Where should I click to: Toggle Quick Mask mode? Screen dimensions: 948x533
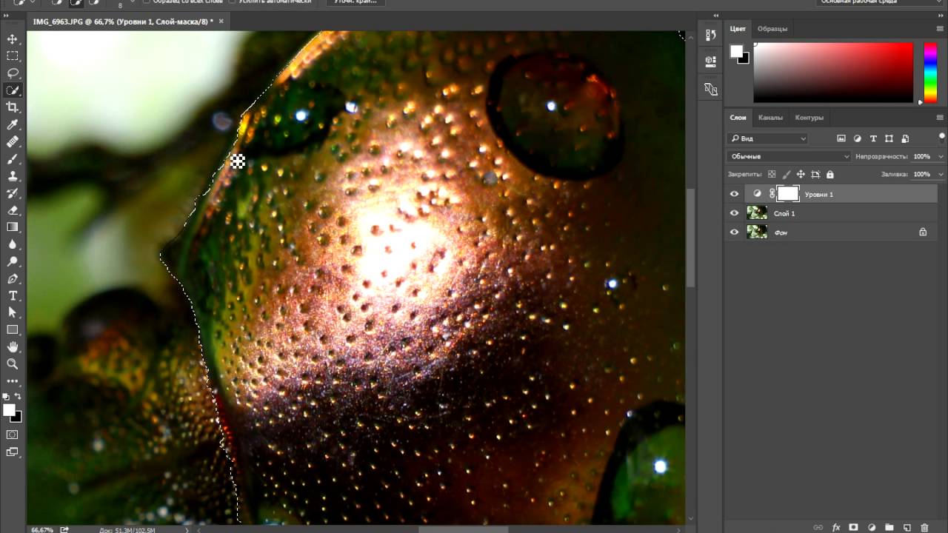pyautogui.click(x=13, y=435)
